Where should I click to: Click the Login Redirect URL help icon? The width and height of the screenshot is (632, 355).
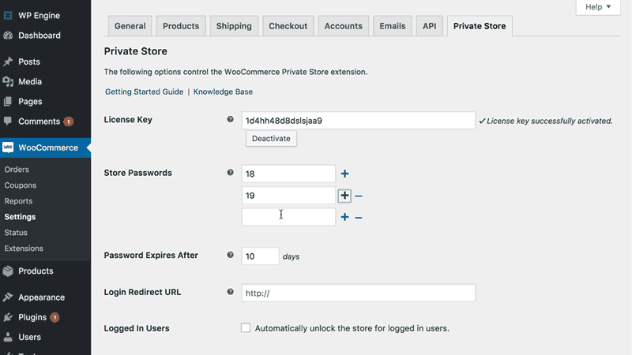pos(230,292)
